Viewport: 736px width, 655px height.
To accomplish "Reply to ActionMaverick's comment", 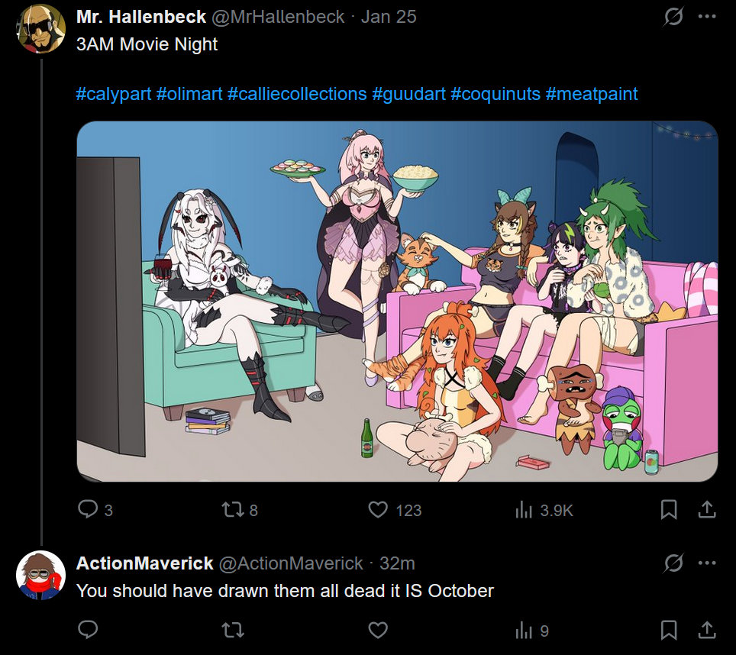I will point(88,630).
